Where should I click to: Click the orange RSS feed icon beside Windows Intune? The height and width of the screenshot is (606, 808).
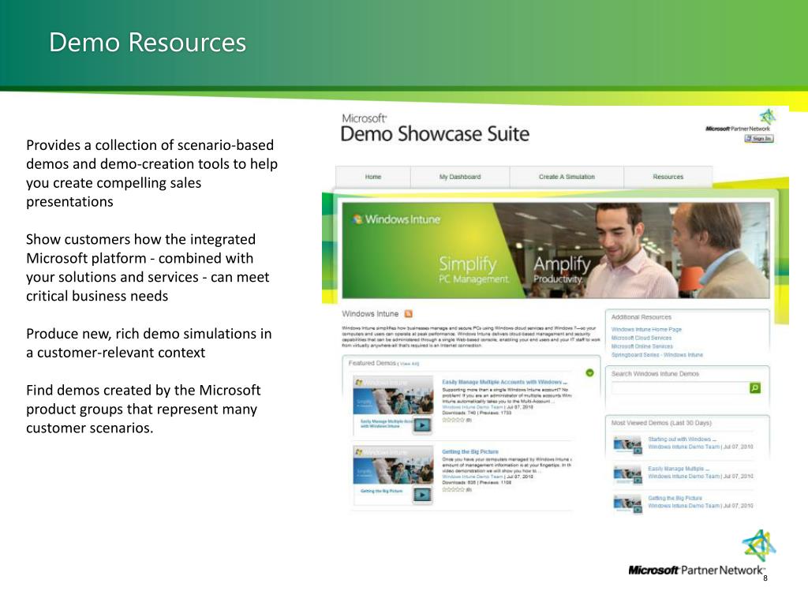click(x=409, y=314)
